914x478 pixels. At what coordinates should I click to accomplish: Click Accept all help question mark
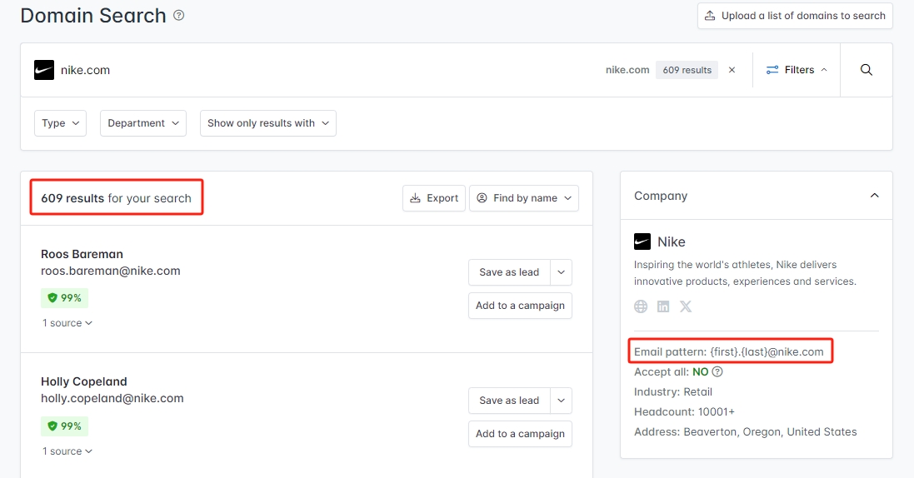[717, 372]
